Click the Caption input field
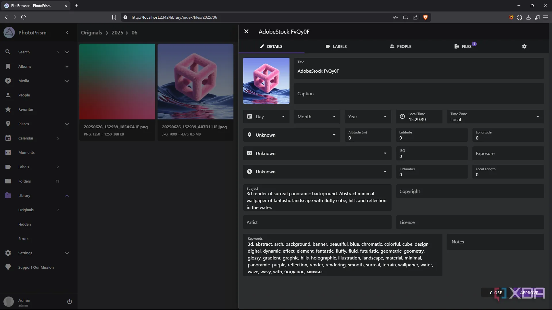 coord(419,94)
